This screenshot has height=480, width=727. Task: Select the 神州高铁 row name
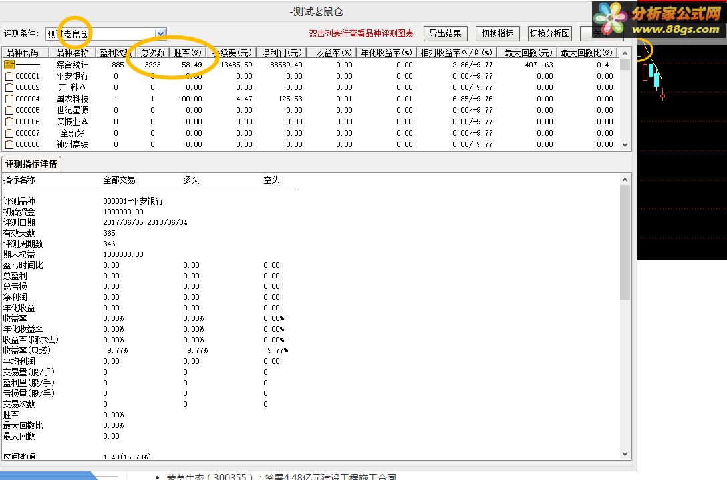(x=72, y=145)
